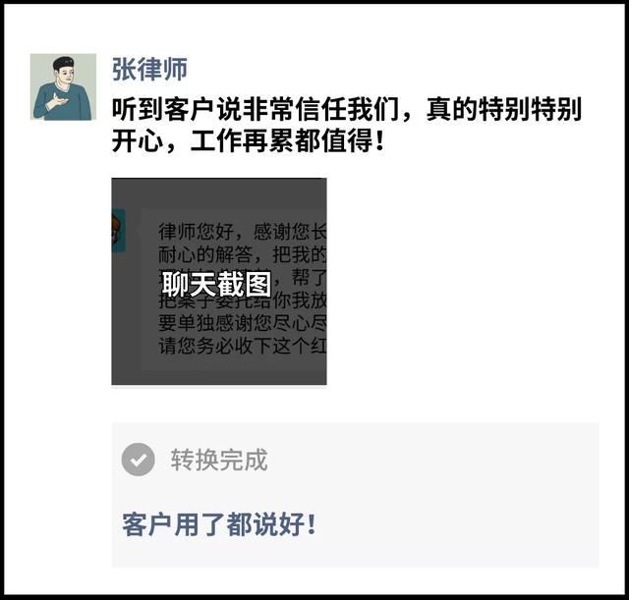Click the chat line 请您务必收下这个红
Viewport: 629px width, 600px height.
243,346
